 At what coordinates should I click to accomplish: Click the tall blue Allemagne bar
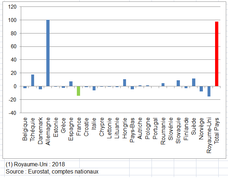[48, 53]
